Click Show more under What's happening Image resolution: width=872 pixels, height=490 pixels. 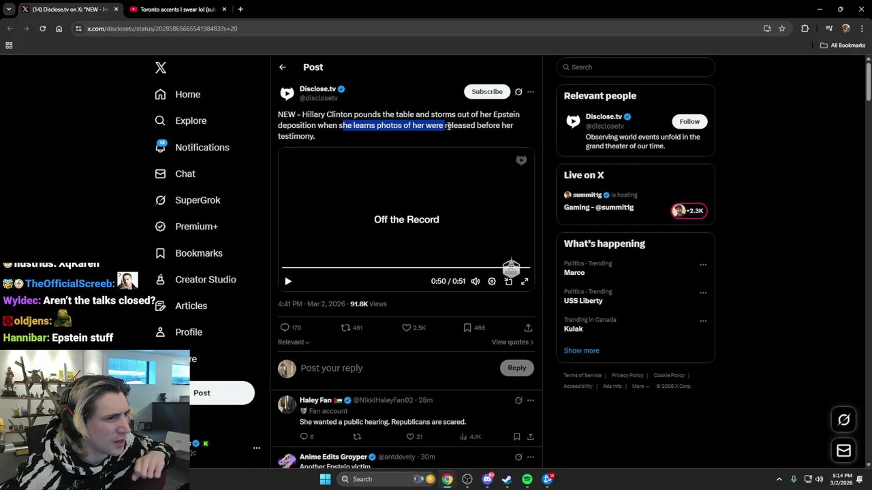tap(582, 350)
